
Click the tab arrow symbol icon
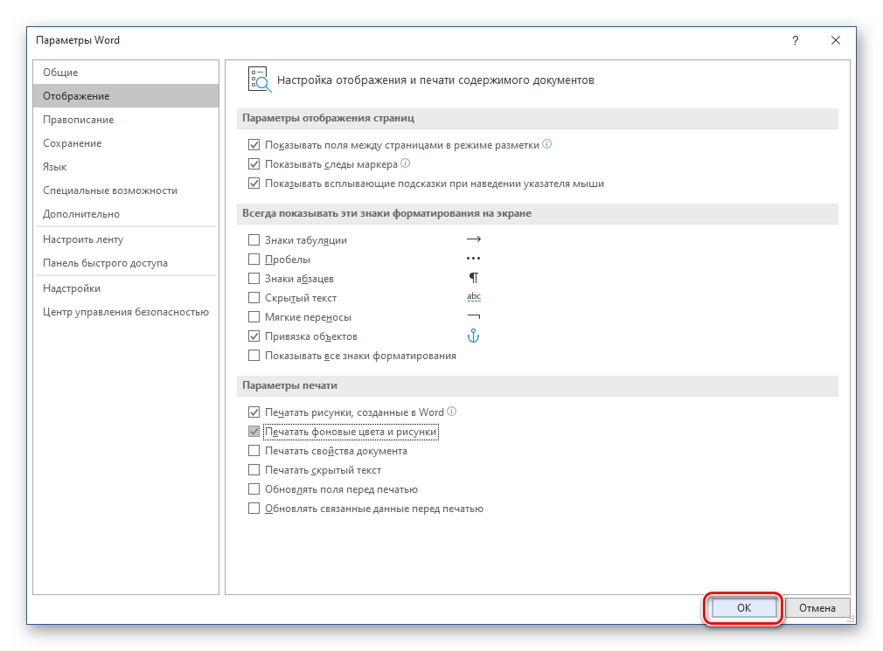pyautogui.click(x=474, y=239)
